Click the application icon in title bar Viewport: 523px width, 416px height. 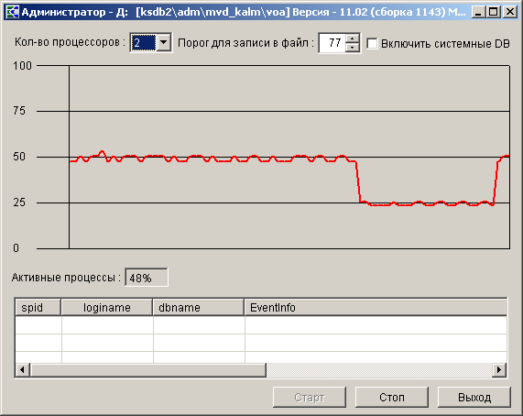tap(12, 12)
